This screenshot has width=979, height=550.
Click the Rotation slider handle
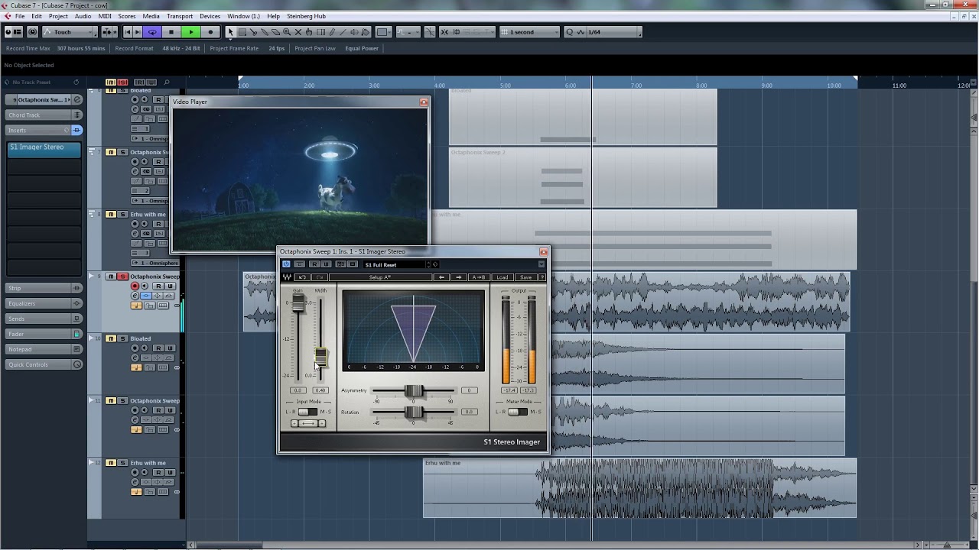(x=413, y=412)
